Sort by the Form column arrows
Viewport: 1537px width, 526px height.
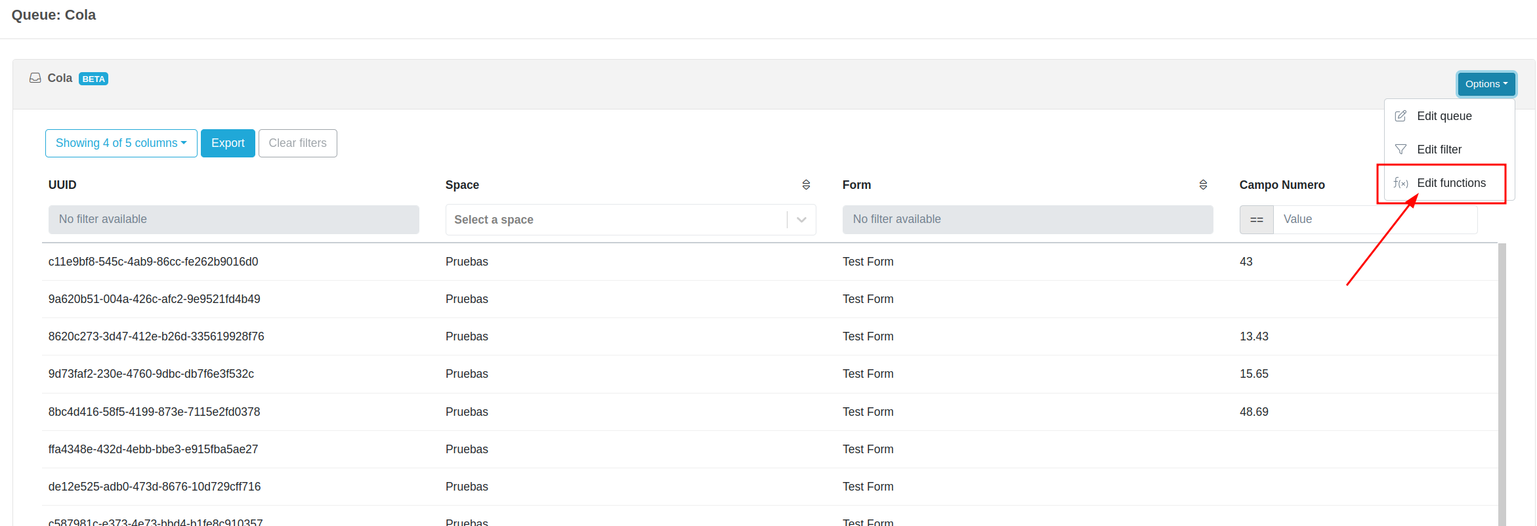pyautogui.click(x=1203, y=185)
